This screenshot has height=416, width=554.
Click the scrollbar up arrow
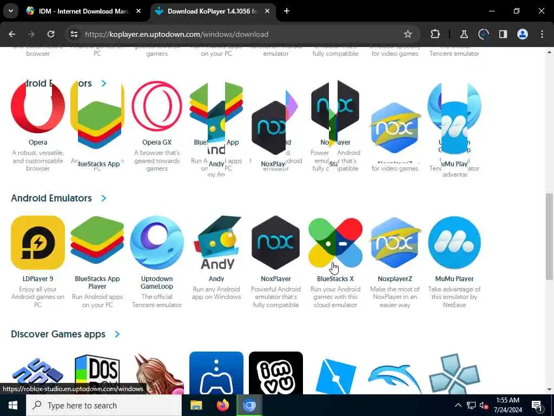coord(549,52)
